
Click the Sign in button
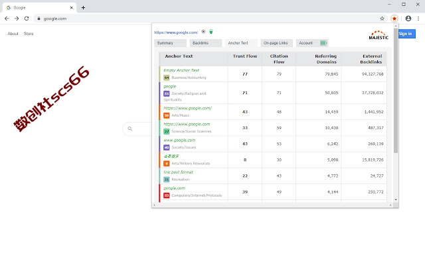coord(406,34)
